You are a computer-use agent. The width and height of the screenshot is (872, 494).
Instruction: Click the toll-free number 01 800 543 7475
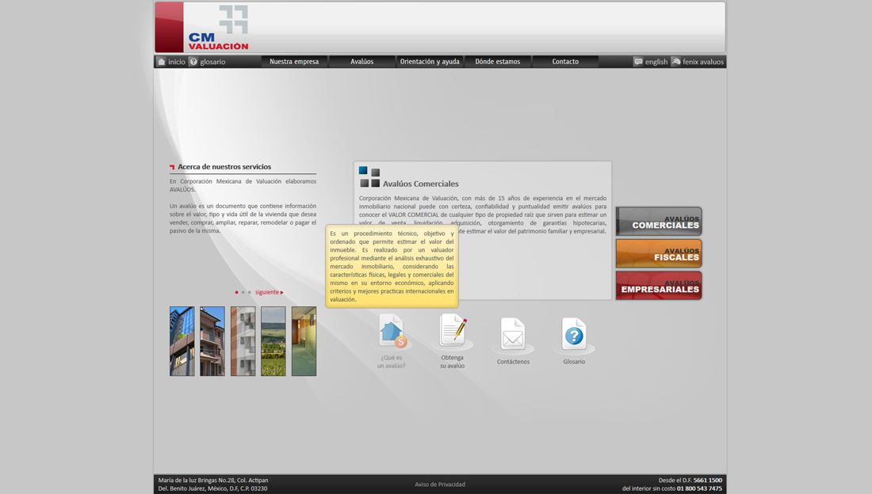coord(699,488)
